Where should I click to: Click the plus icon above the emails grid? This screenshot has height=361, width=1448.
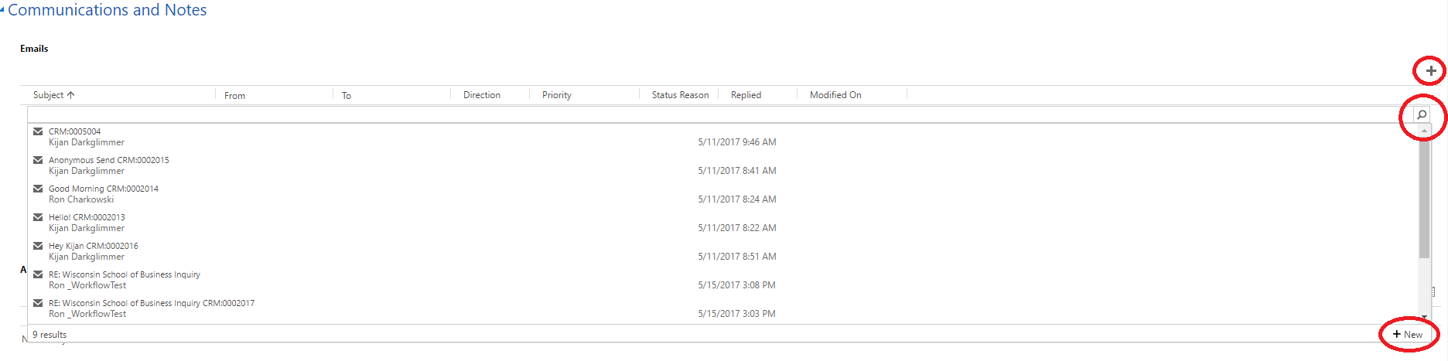click(1430, 71)
